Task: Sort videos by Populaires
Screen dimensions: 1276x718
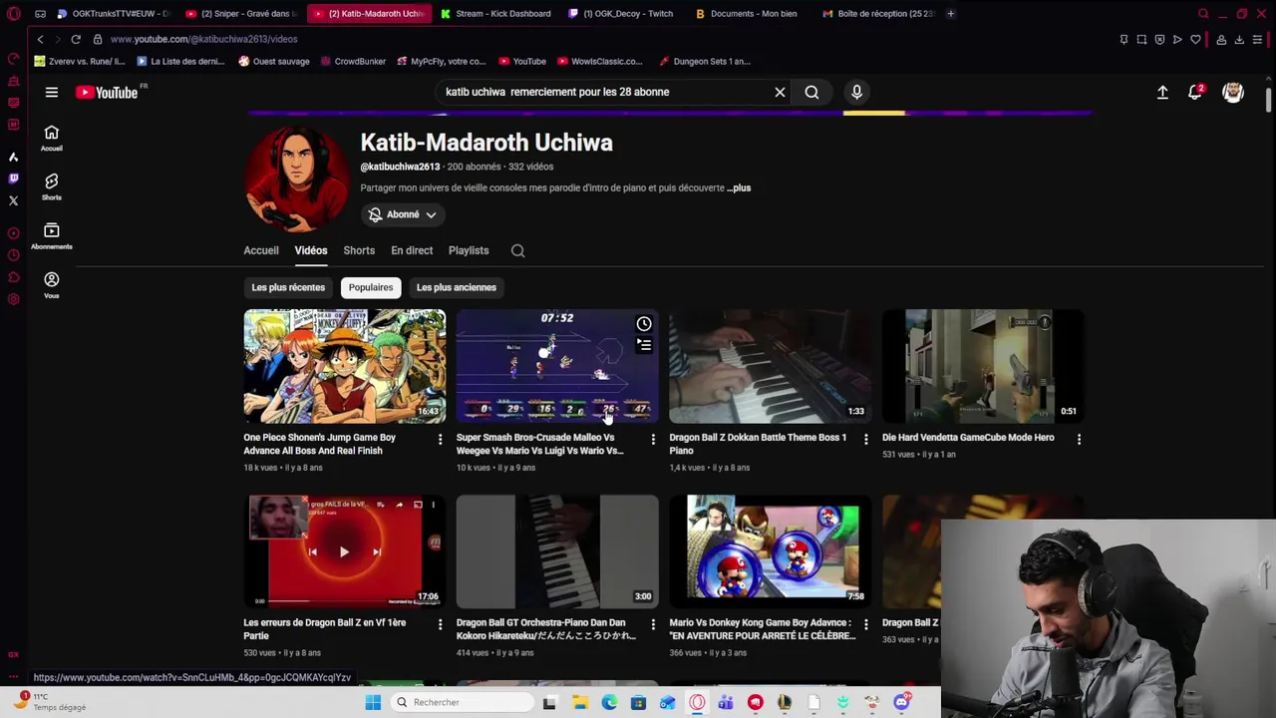Action: tap(371, 287)
